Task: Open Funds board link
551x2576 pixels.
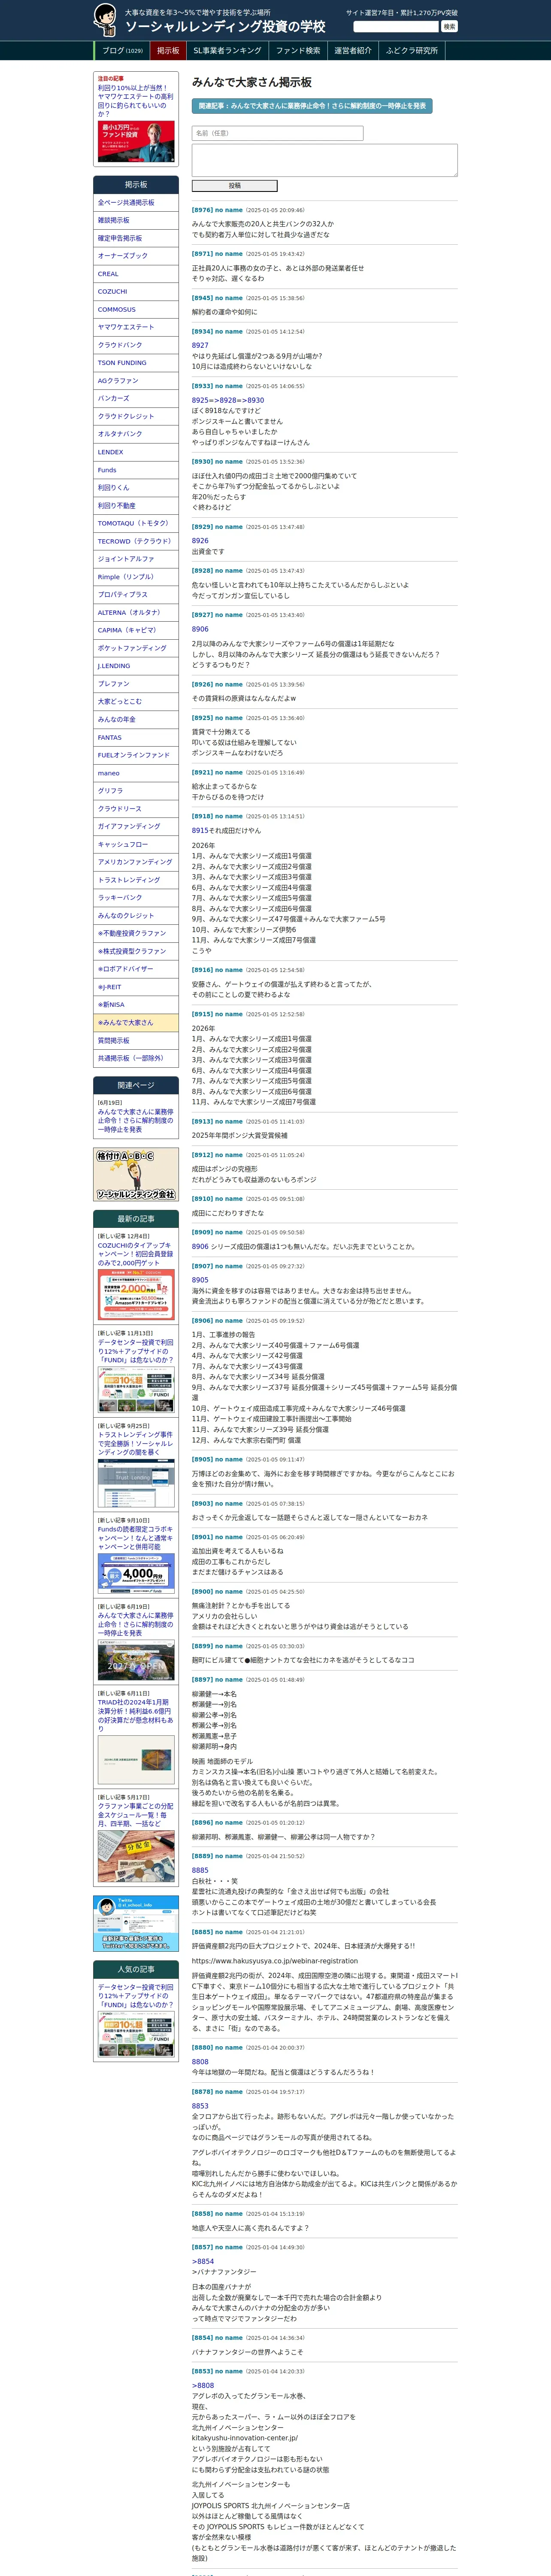Action: [136, 470]
